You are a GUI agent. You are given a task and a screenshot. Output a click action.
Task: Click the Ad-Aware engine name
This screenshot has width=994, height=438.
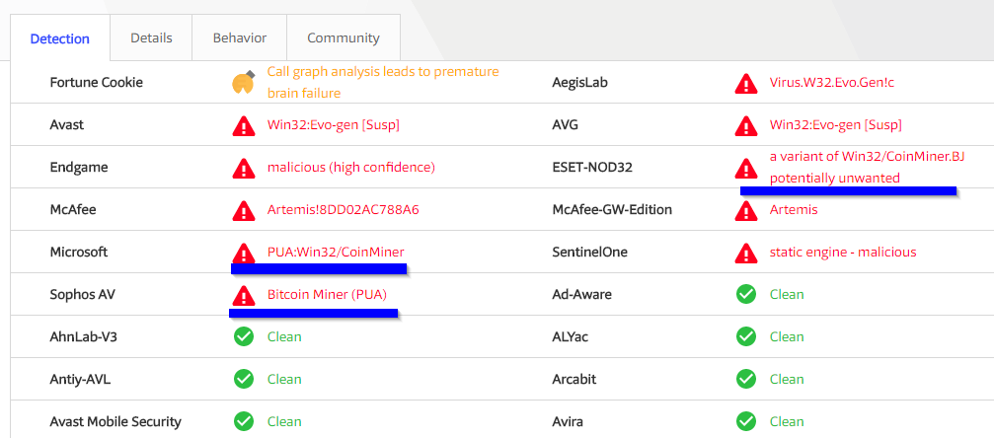tap(583, 295)
